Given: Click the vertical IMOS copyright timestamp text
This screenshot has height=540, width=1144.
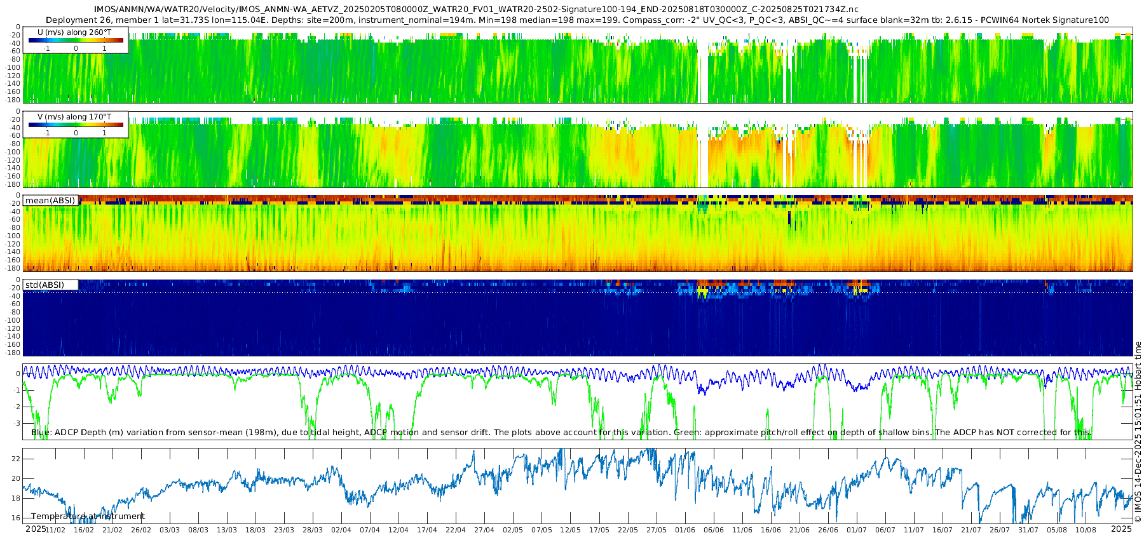Looking at the screenshot, I should click(1138, 432).
